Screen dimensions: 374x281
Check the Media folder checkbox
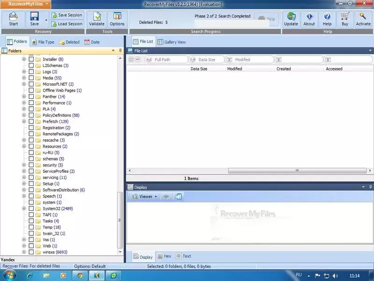pos(31,78)
